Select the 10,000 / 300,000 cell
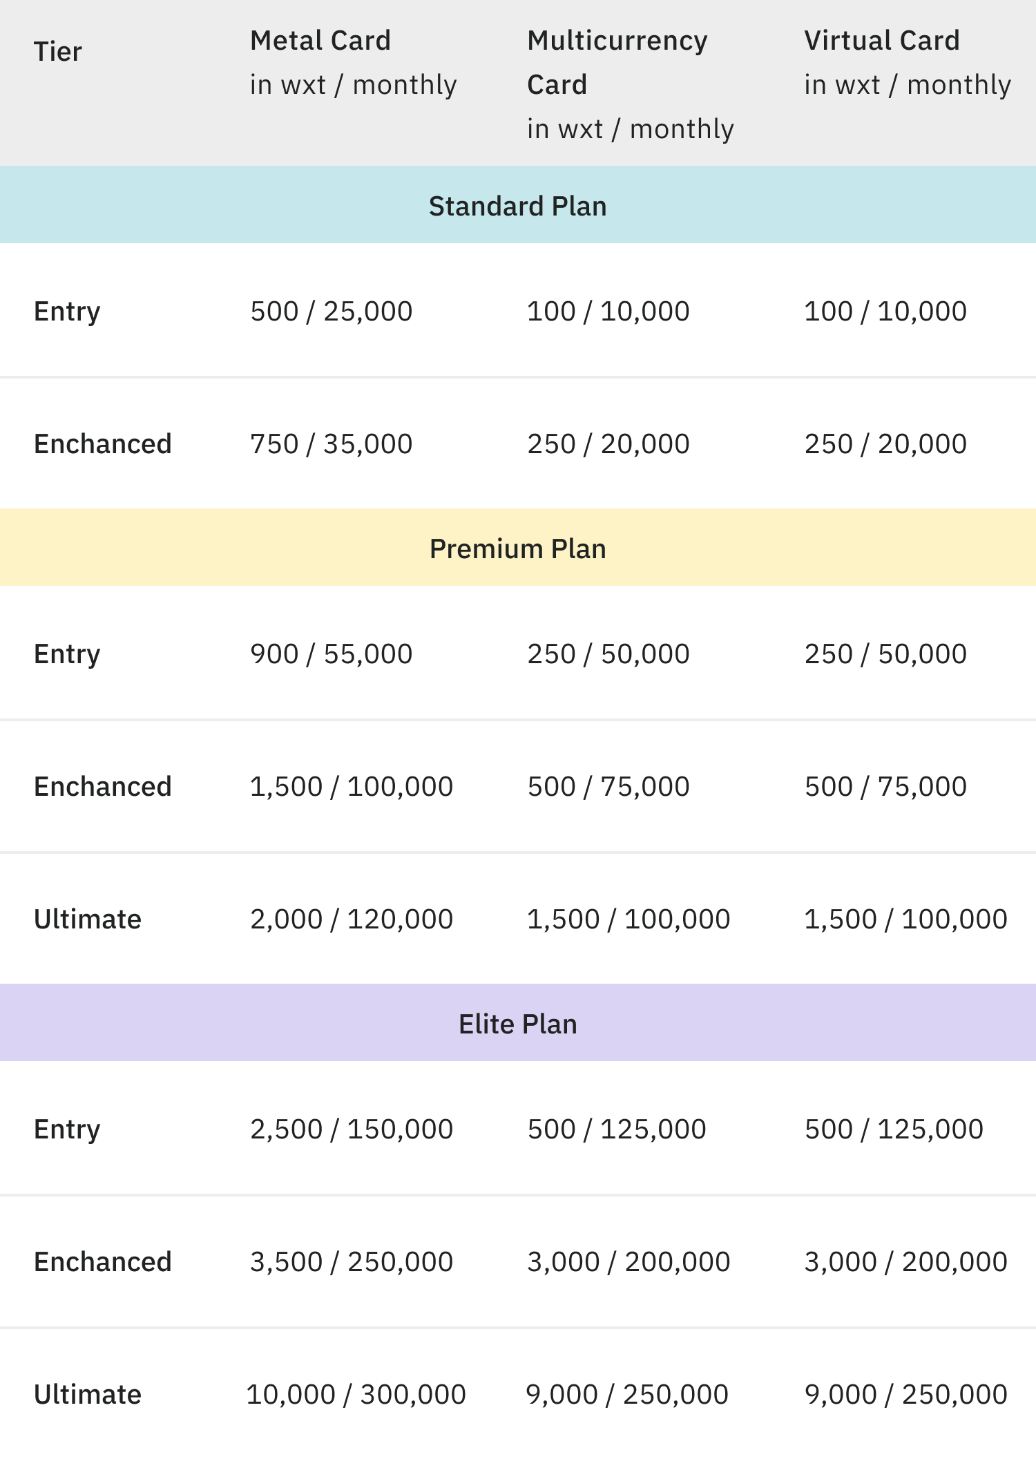The width and height of the screenshot is (1036, 1459). click(x=356, y=1395)
